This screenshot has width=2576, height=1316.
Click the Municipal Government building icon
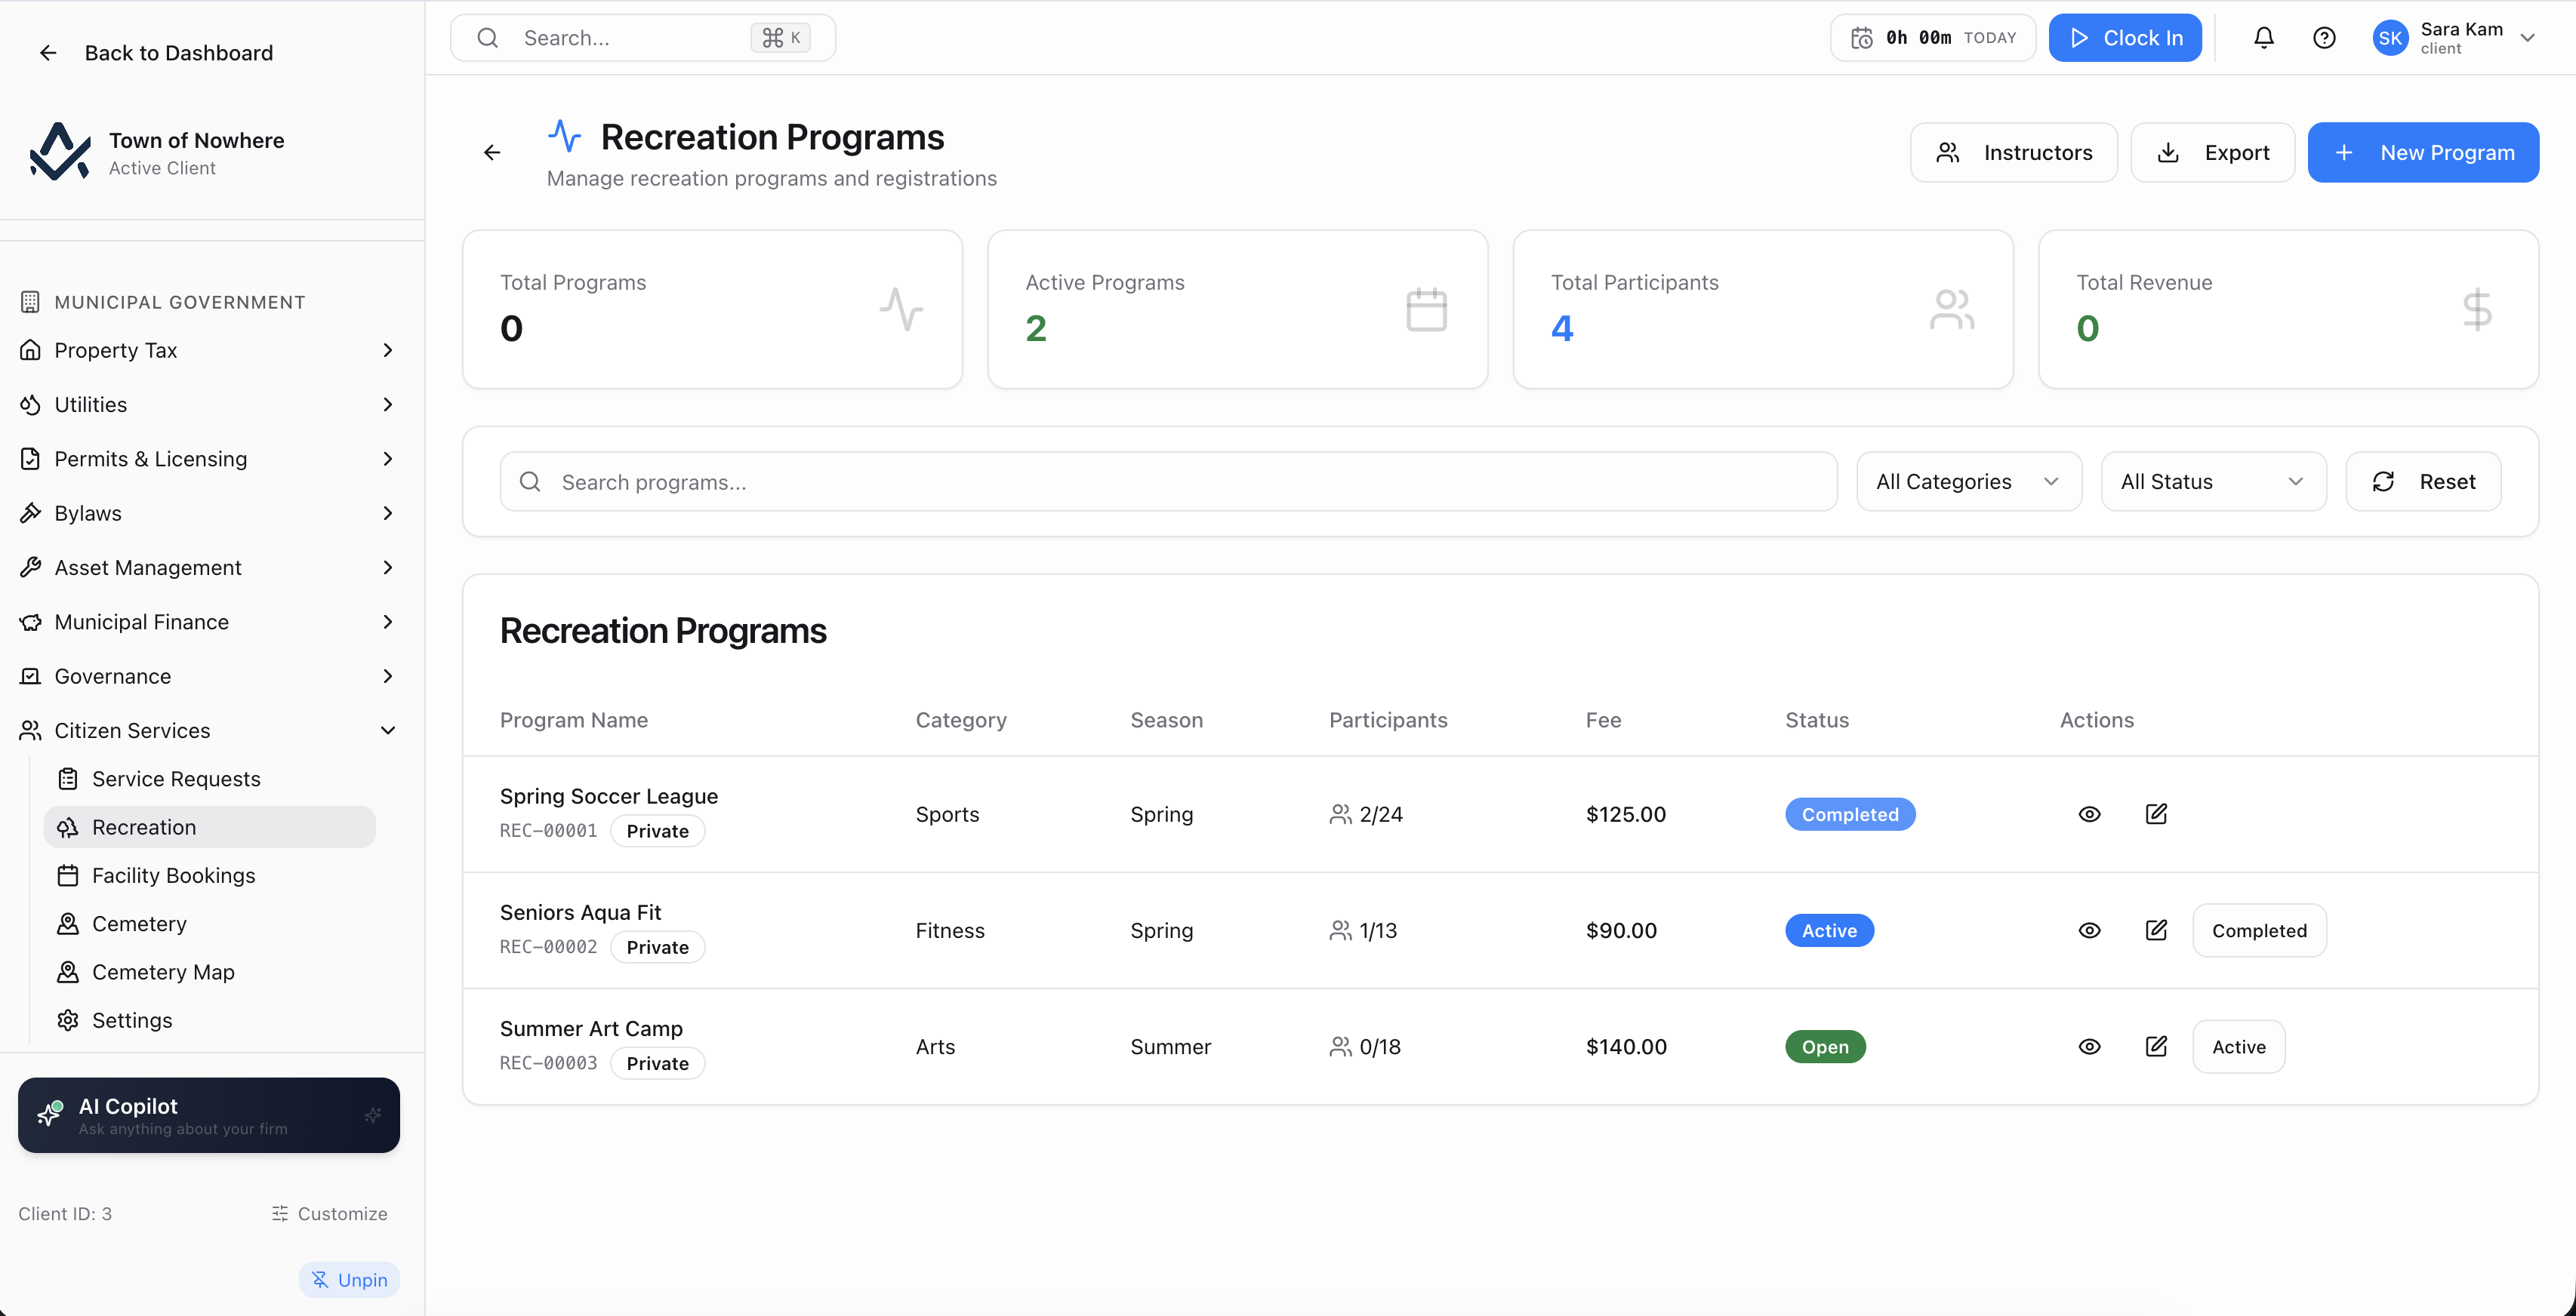pos(30,302)
